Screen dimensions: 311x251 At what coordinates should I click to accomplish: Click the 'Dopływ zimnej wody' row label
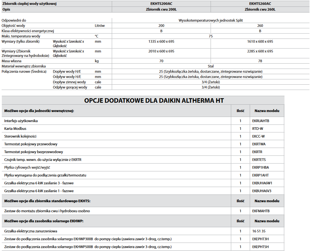[70, 82]
